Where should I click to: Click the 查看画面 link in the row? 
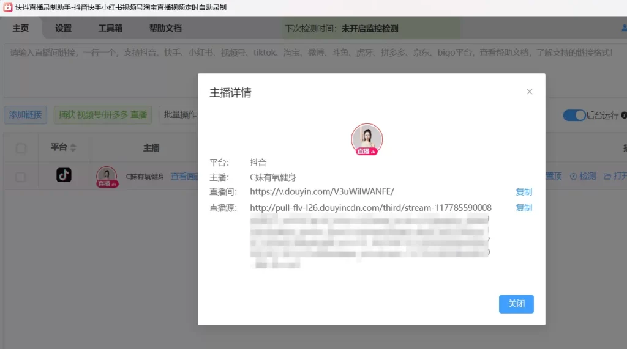(x=184, y=177)
